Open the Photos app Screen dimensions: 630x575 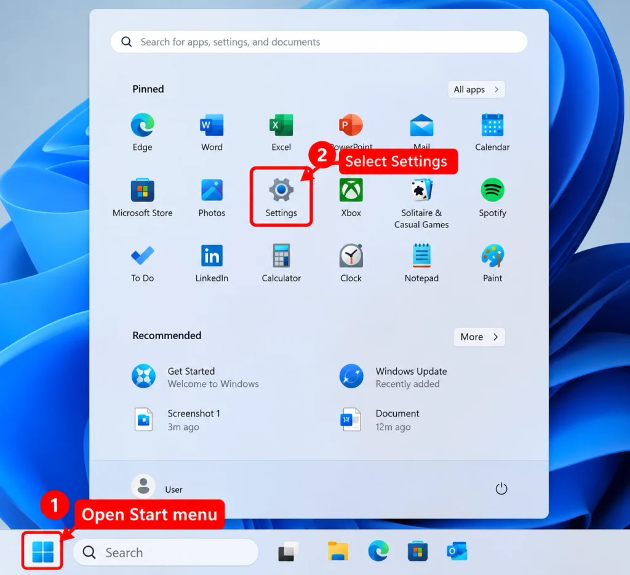coord(212,190)
